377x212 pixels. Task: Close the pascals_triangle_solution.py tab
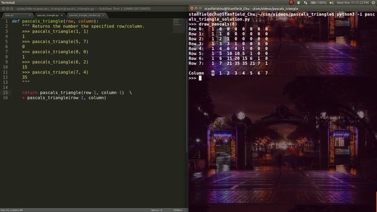[103, 15]
